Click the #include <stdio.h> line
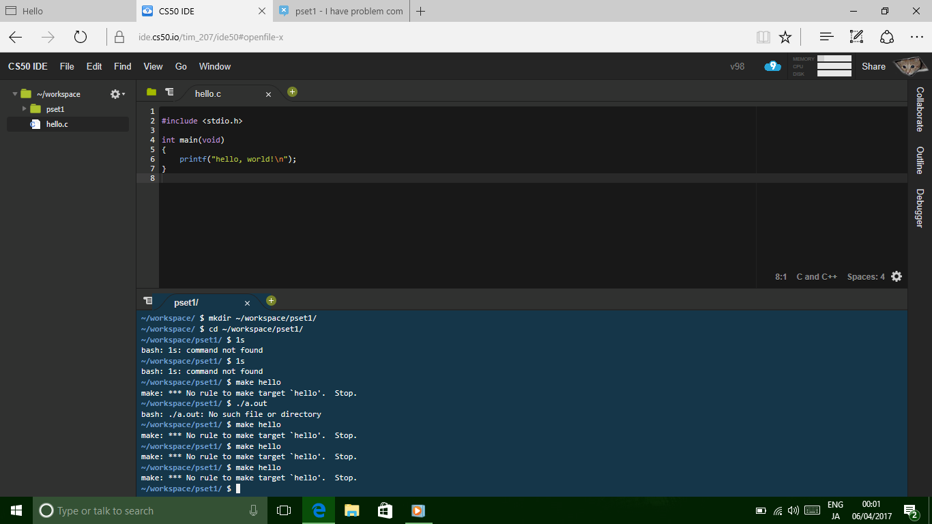Screen dimensions: 932x524 [x=202, y=121]
